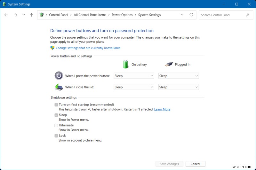Screen dimensions: 256x170
Task: Click the search magnifier icon
Action: tap(247, 15)
